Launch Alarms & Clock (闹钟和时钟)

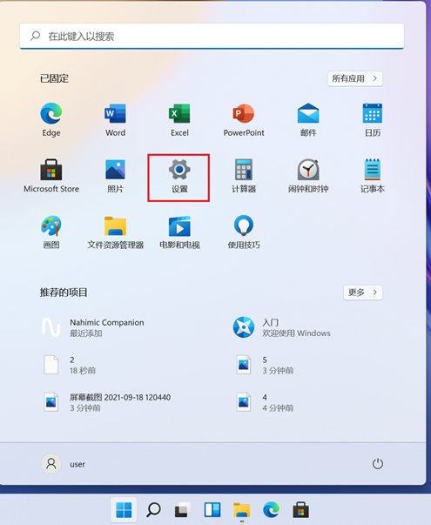308,176
